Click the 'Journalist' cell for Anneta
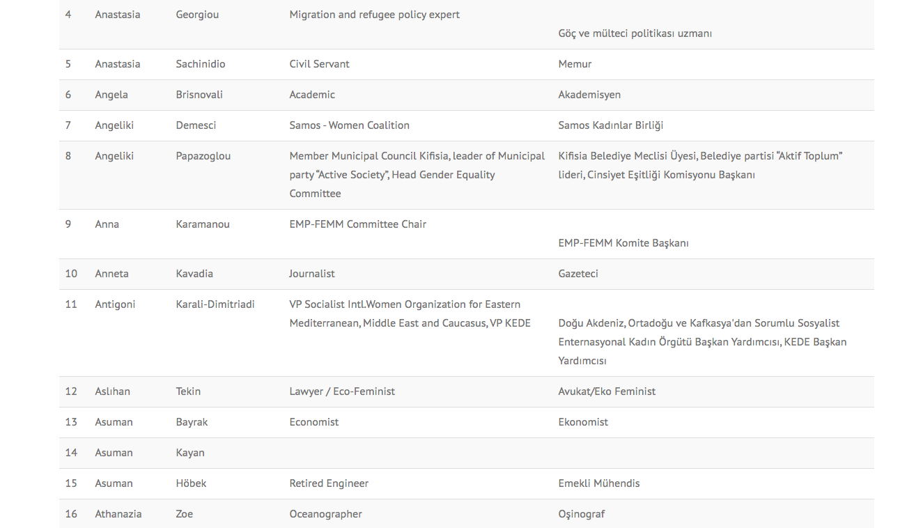The height and width of the screenshot is (528, 907). coord(311,274)
